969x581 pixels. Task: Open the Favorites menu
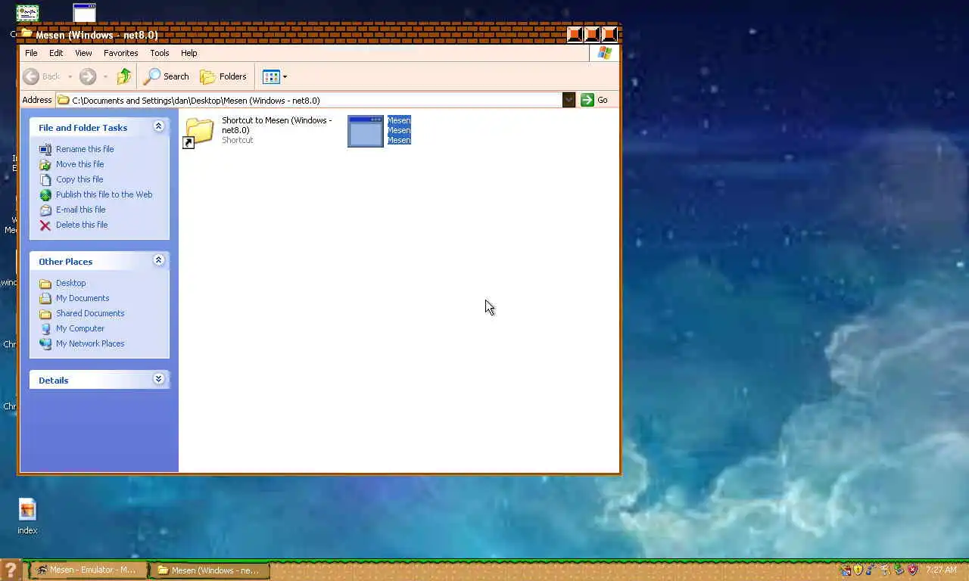point(120,53)
